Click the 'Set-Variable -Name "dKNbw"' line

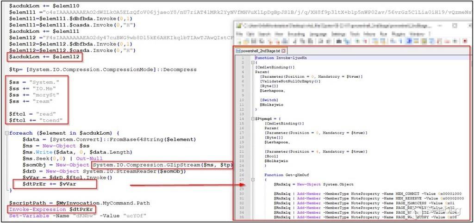click(x=78, y=216)
